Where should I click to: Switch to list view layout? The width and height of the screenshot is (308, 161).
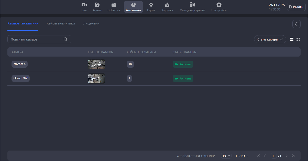292,39
